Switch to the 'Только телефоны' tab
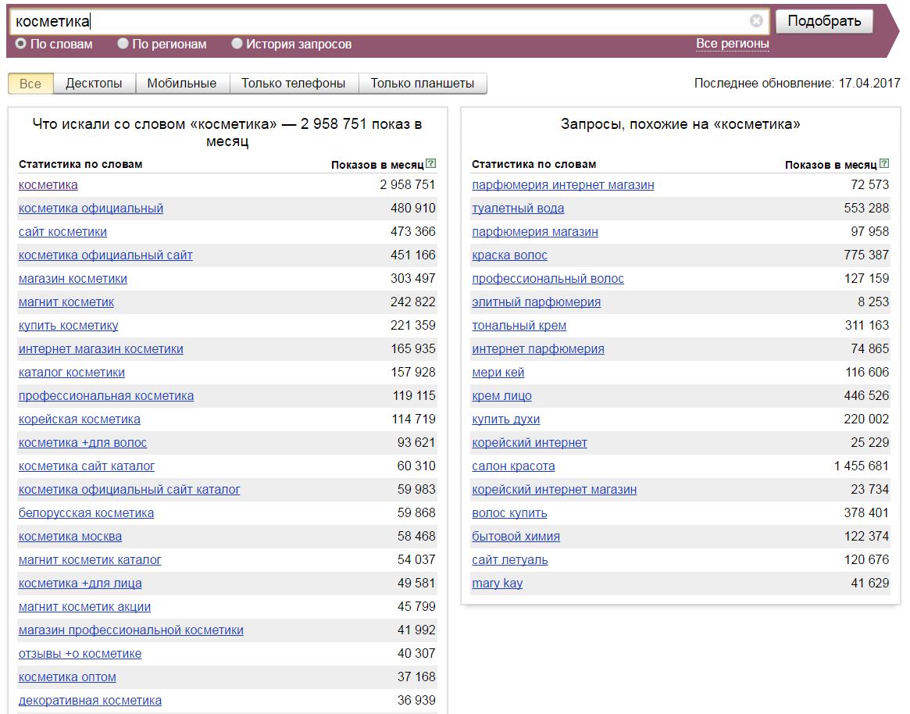Image resolution: width=910 pixels, height=714 pixels. 294,84
